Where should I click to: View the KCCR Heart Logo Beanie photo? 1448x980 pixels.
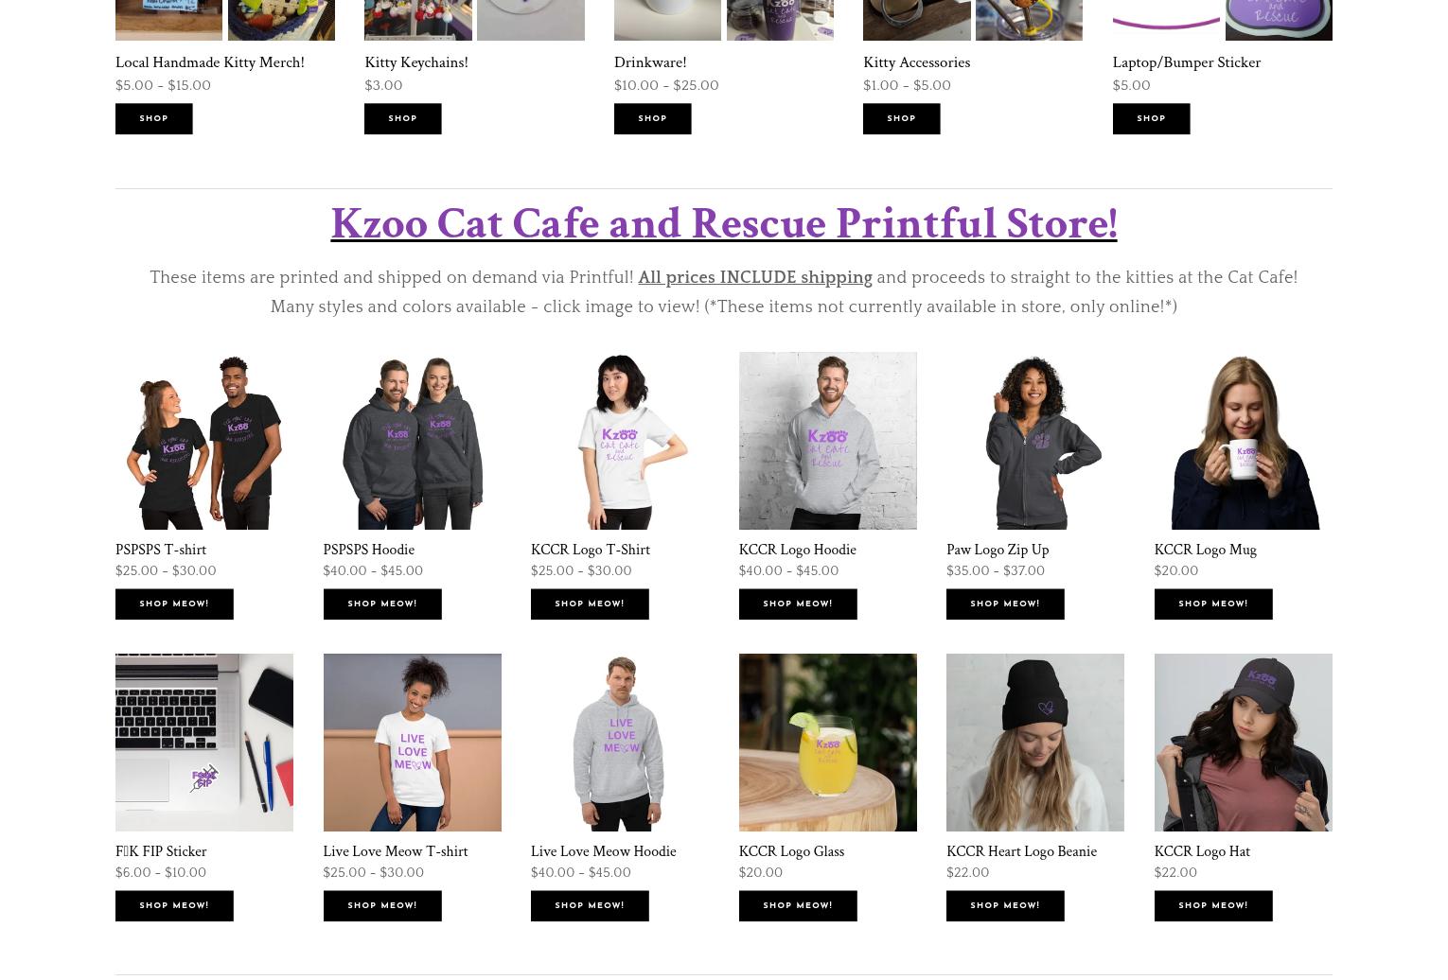click(x=1034, y=742)
